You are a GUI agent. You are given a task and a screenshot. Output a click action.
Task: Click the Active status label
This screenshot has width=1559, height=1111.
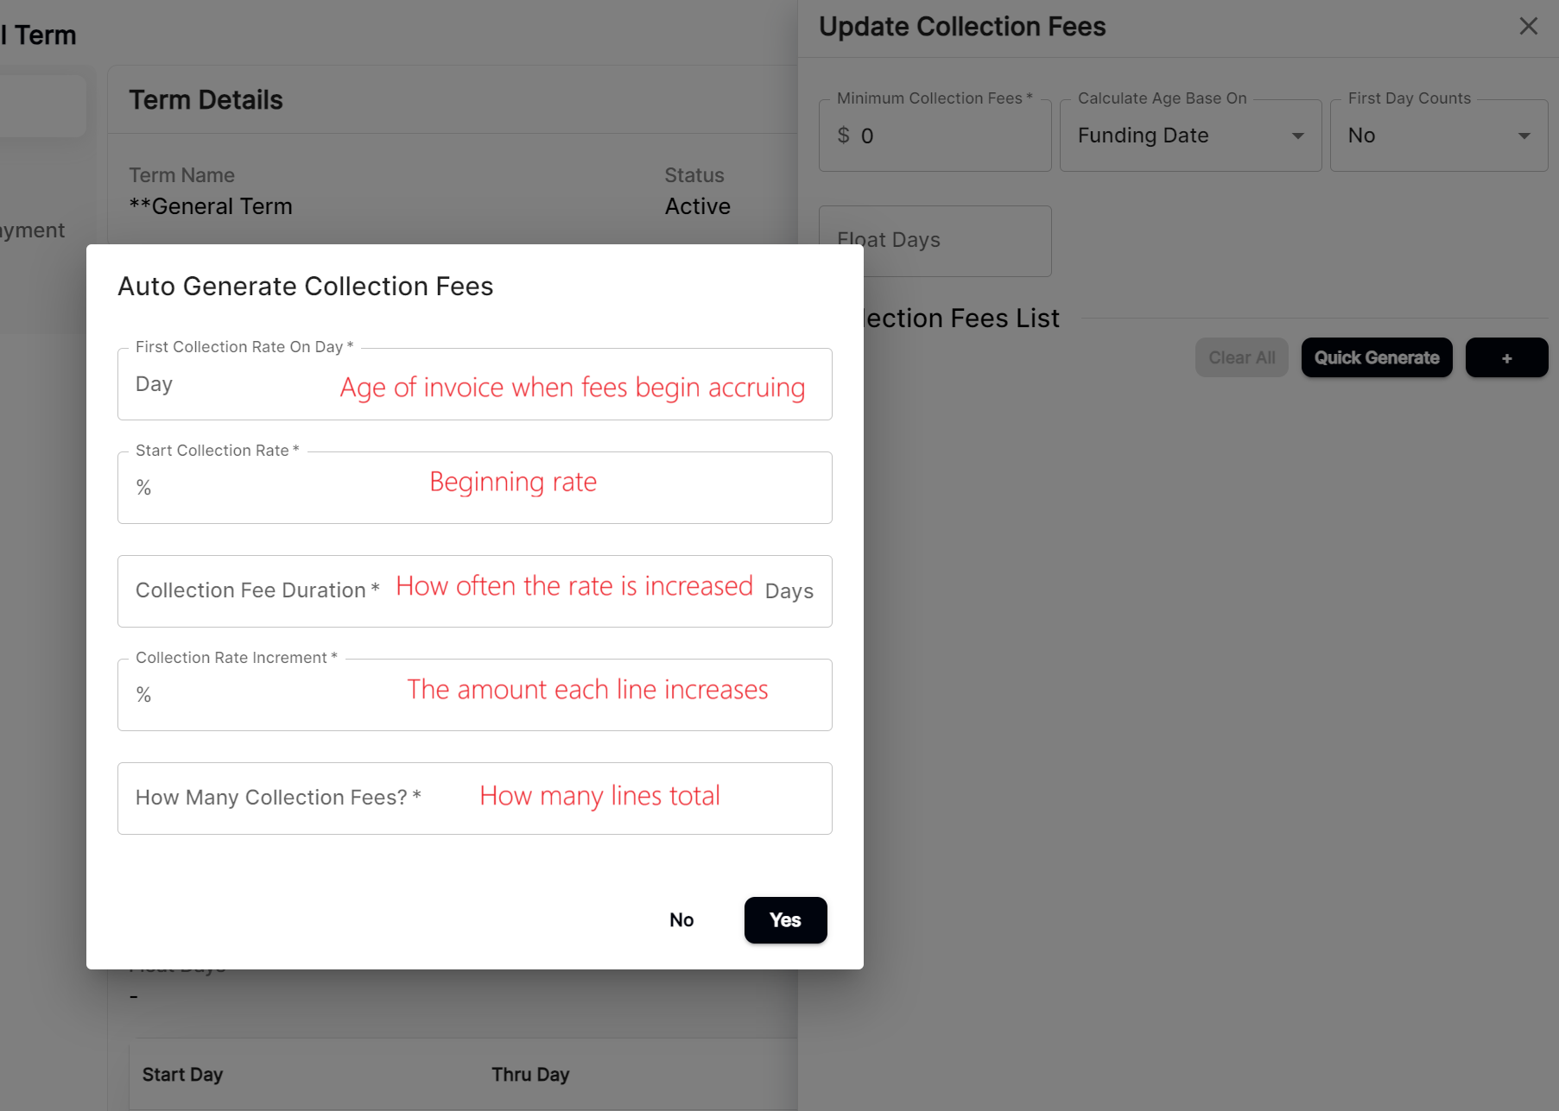(697, 206)
